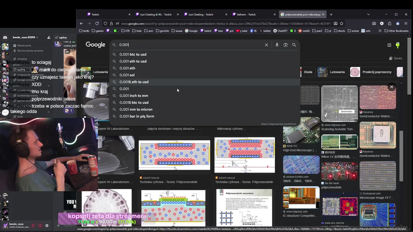Image resolution: width=413 pixels, height=232 pixels.
Task: Open Discord user settings gear
Action: pyautogui.click(x=47, y=226)
